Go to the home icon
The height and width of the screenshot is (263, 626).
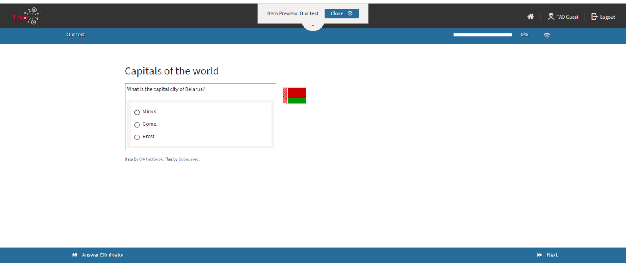(x=530, y=17)
